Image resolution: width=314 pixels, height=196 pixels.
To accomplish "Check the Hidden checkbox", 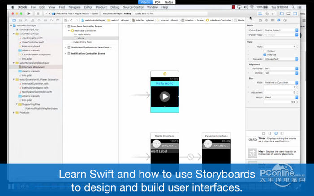I will 265,51.
